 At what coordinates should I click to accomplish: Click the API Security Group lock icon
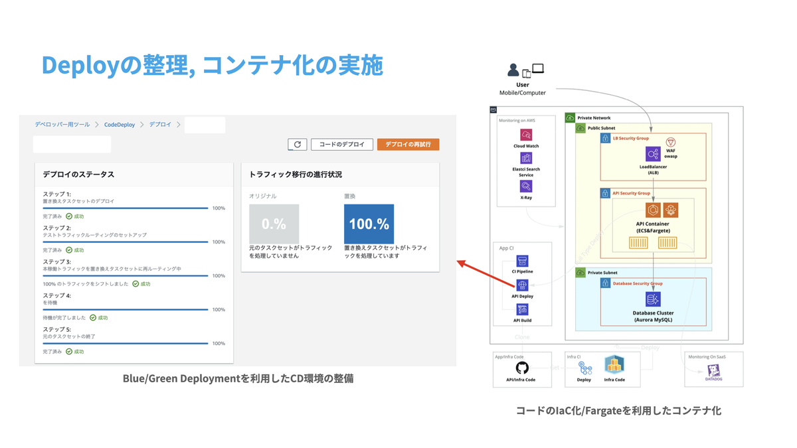(605, 193)
